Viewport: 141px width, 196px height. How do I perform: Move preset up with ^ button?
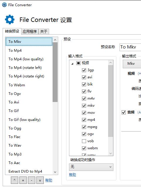tap(14, 180)
